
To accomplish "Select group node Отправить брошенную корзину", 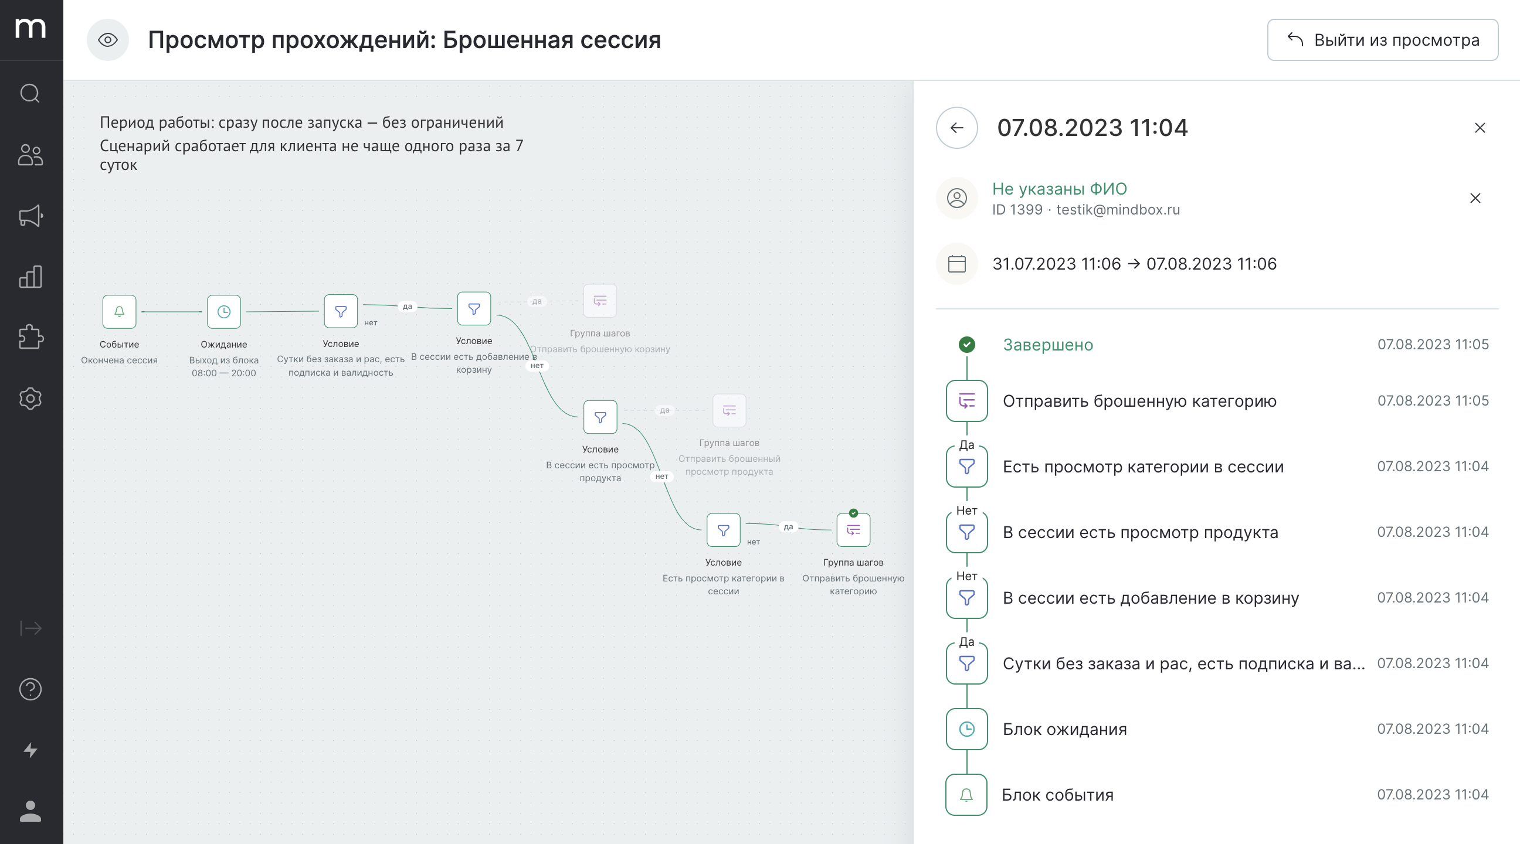I will click(x=600, y=301).
